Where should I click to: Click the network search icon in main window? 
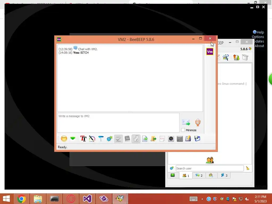[x=226, y=57]
